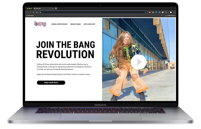Click the browser forward arrow
This screenshot has width=201, height=129.
30,12
